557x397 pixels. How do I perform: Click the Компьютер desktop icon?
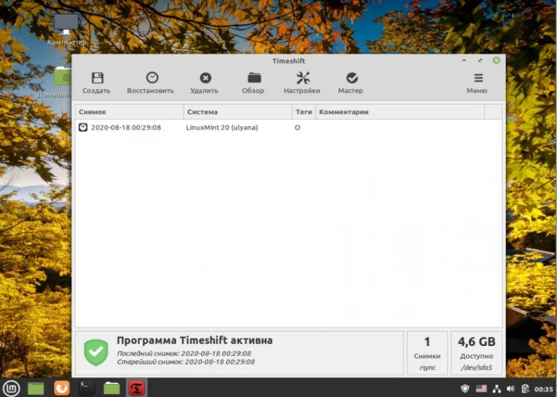pyautogui.click(x=66, y=30)
